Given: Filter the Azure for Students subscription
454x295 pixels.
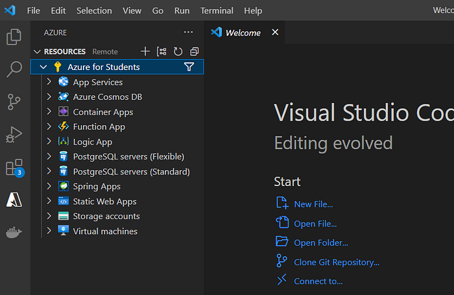Looking at the screenshot, I should 189,67.
